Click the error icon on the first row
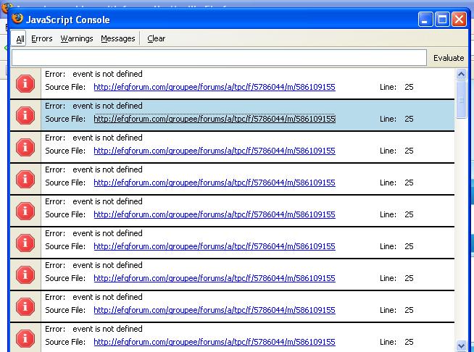This screenshot has height=352, width=474. click(25, 83)
